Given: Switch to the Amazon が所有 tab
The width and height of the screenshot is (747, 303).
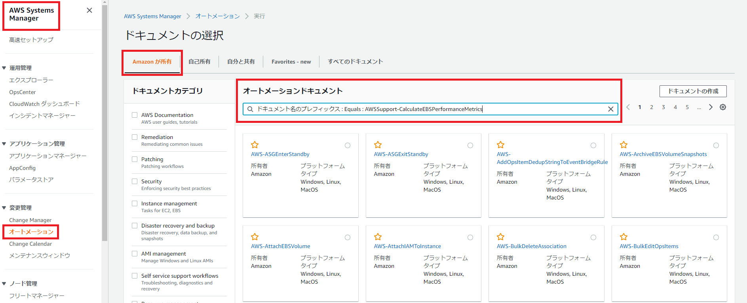Looking at the screenshot, I should (x=152, y=62).
